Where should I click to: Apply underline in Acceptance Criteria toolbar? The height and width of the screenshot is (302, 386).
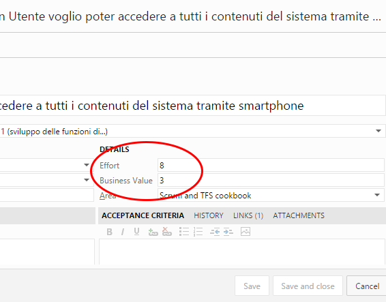click(x=136, y=232)
